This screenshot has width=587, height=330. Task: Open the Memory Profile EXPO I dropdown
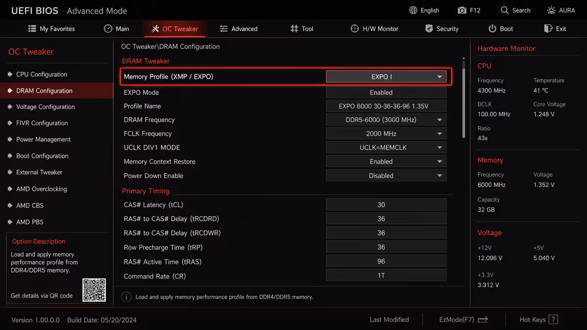pos(386,77)
